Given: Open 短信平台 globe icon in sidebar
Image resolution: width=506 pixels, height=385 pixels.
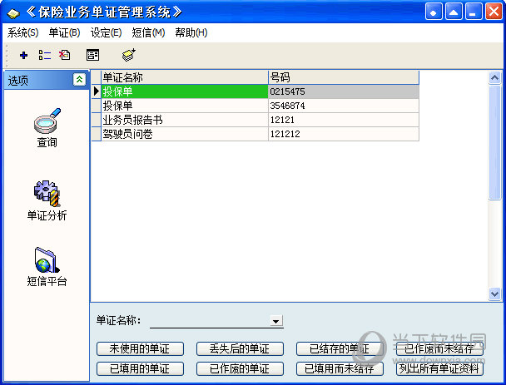Looking at the screenshot, I should 47,260.
